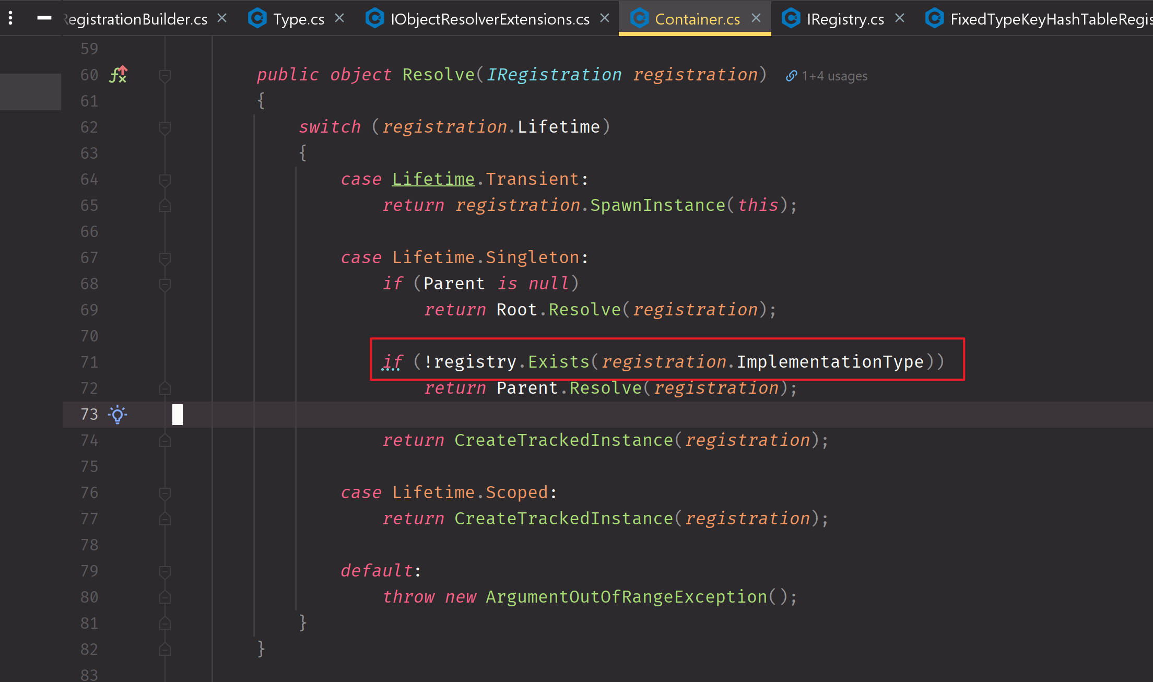The image size is (1153, 682).
Task: Open the three-dot menu in the top-left corner
Action: (10, 17)
